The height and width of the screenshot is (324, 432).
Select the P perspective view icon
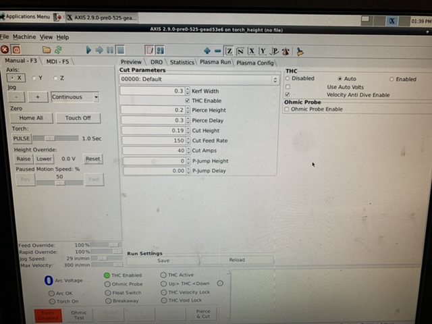pos(274,51)
